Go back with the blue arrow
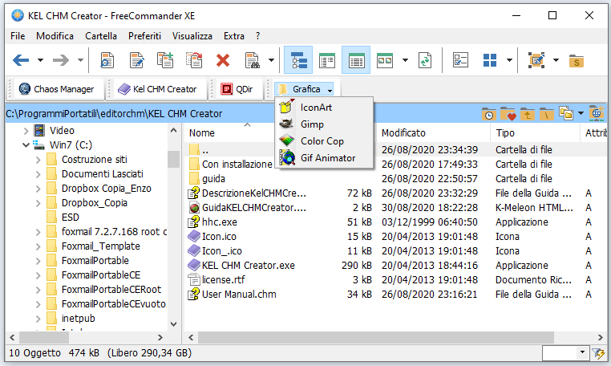611x366 pixels. pyautogui.click(x=21, y=60)
